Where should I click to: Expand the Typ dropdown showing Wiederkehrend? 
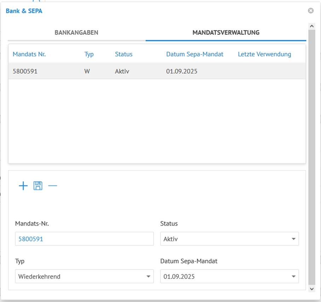click(x=84, y=276)
